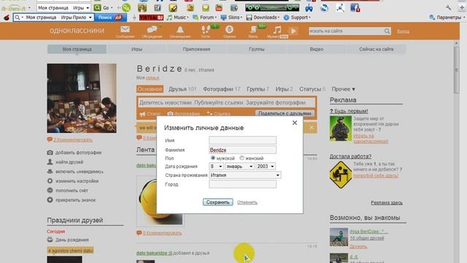Click the site search box in header

click(347, 31)
